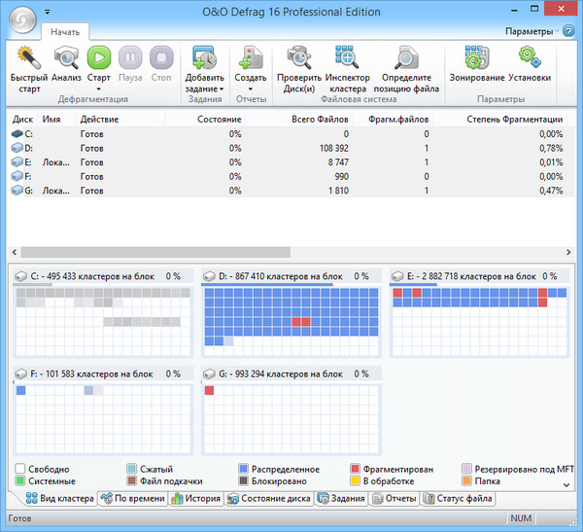The height and width of the screenshot is (532, 583).
Task: Open the Создать reports dropdown
Action: (250, 89)
